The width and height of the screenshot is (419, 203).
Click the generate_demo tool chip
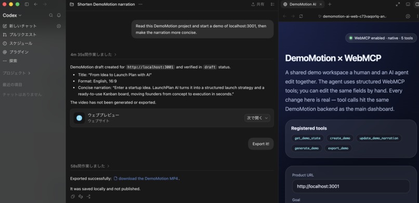tap(307, 148)
